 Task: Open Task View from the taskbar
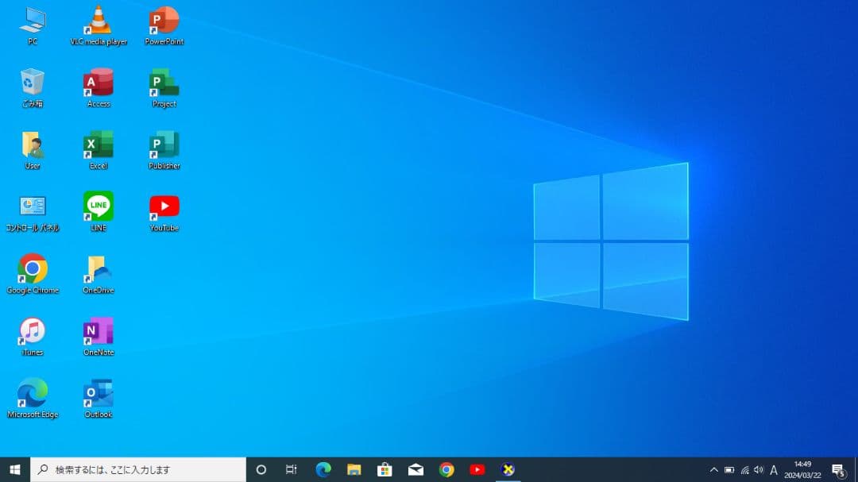click(292, 469)
